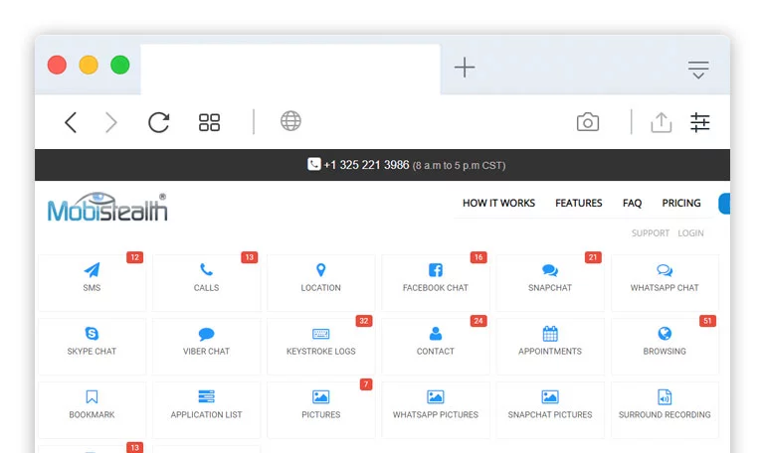Screen dimensions: 764x453
Task: Click the LOGIN link
Action: tap(690, 233)
